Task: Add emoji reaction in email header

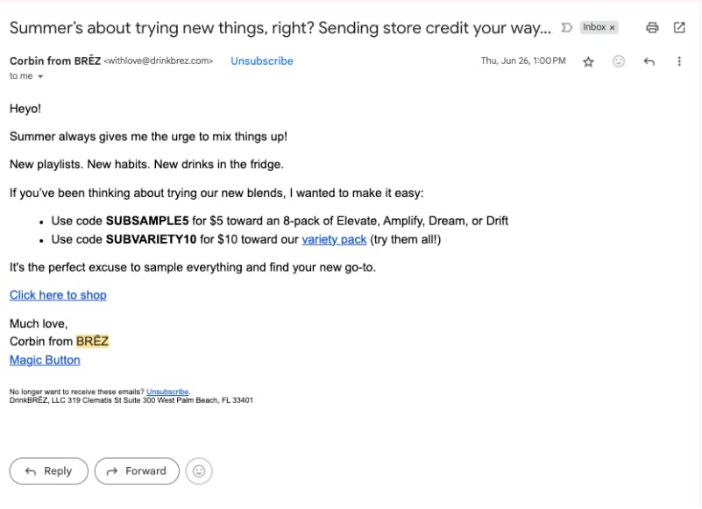Action: click(618, 61)
